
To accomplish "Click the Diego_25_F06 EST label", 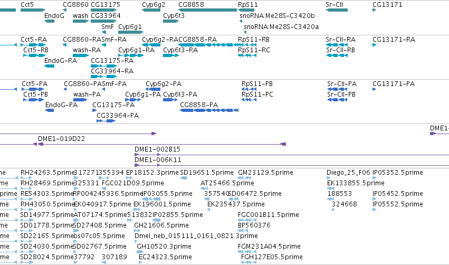I will (349, 173).
